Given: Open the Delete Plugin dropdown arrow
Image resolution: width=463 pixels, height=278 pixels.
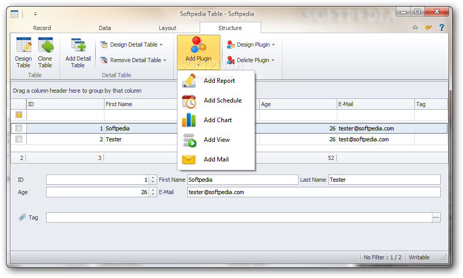Looking at the screenshot, I should (273, 60).
